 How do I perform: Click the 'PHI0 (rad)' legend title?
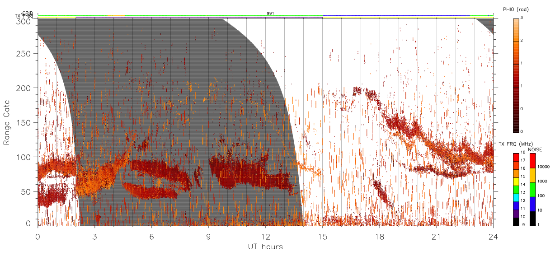tap(516, 9)
